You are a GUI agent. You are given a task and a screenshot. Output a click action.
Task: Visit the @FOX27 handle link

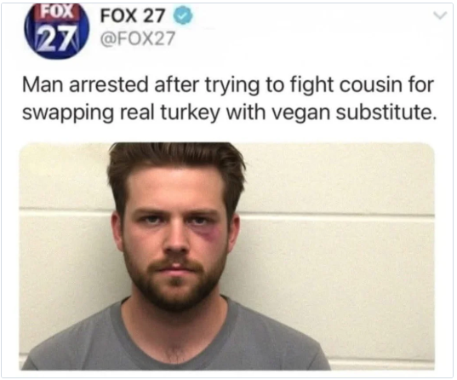tap(138, 38)
